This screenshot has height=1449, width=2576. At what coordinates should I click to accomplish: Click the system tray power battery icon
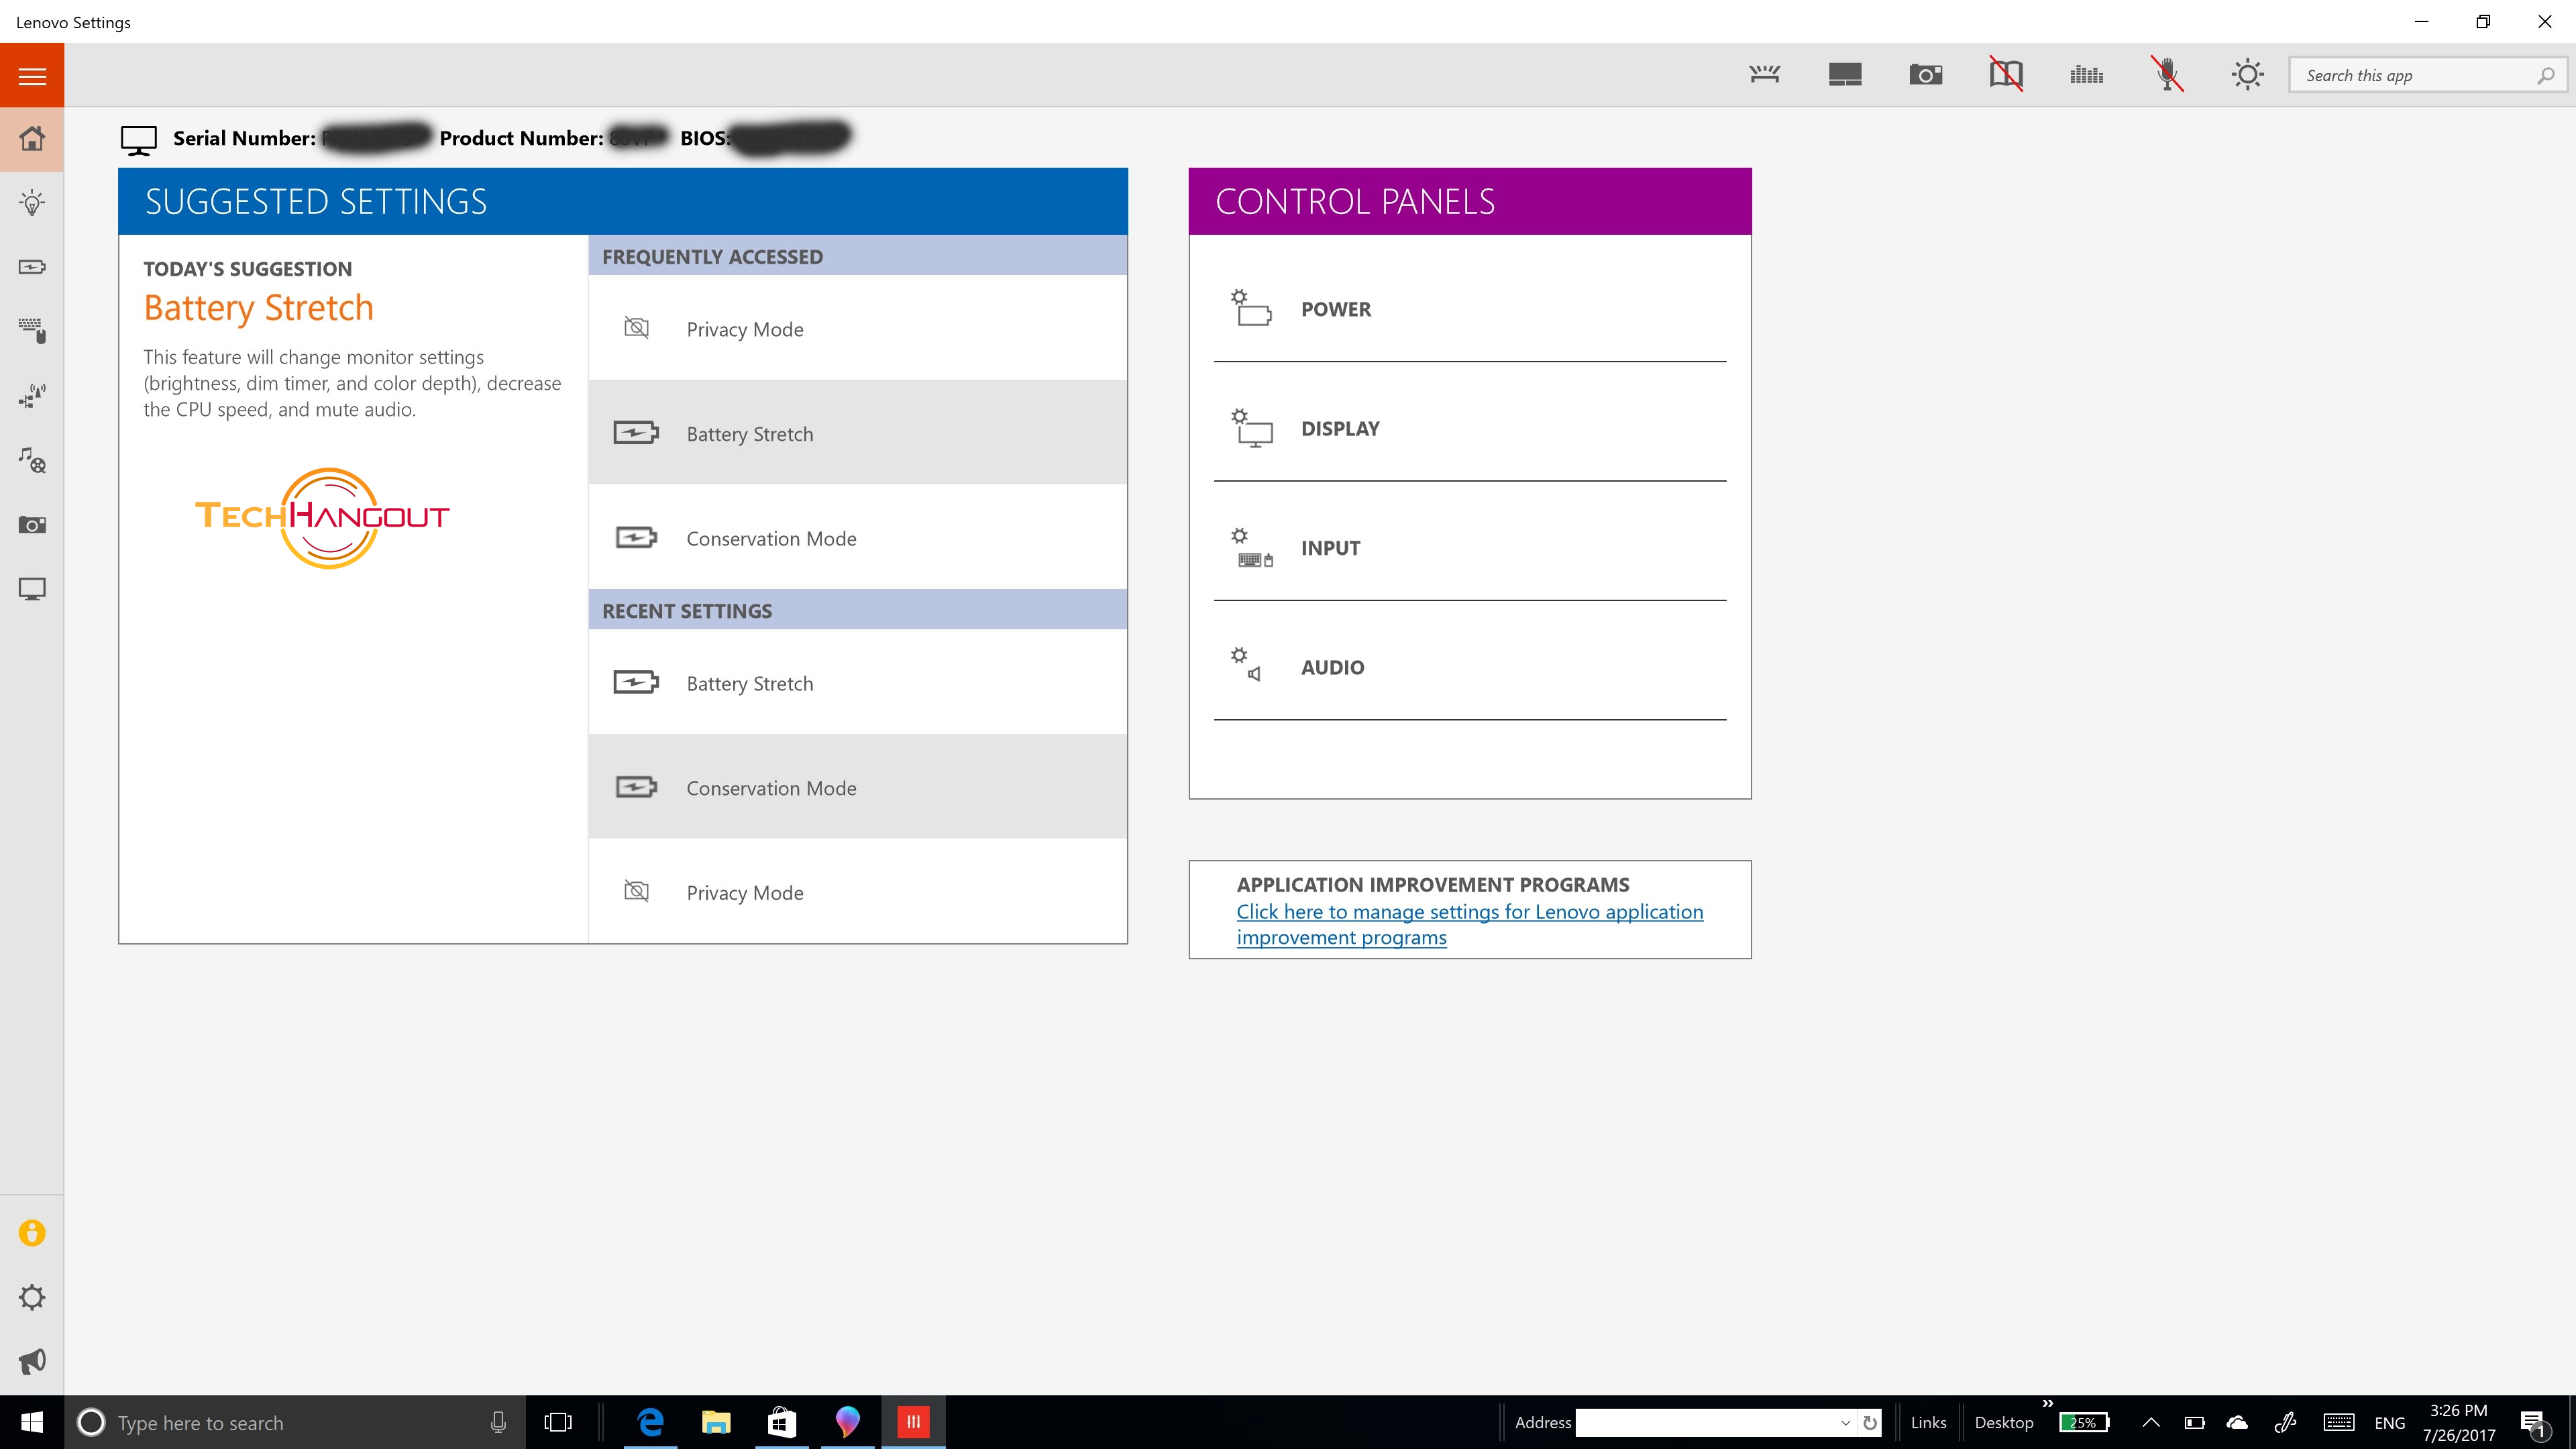pos(2194,1422)
